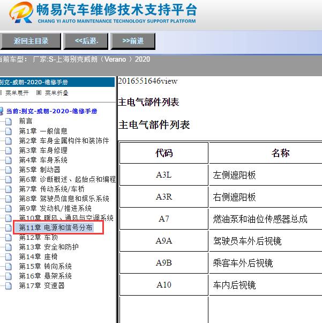
Task: Open 第9章 发动机/推进系统
Action: (55, 208)
